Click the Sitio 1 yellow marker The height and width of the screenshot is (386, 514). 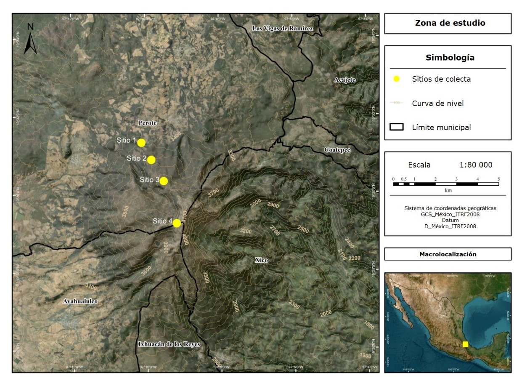pos(141,143)
